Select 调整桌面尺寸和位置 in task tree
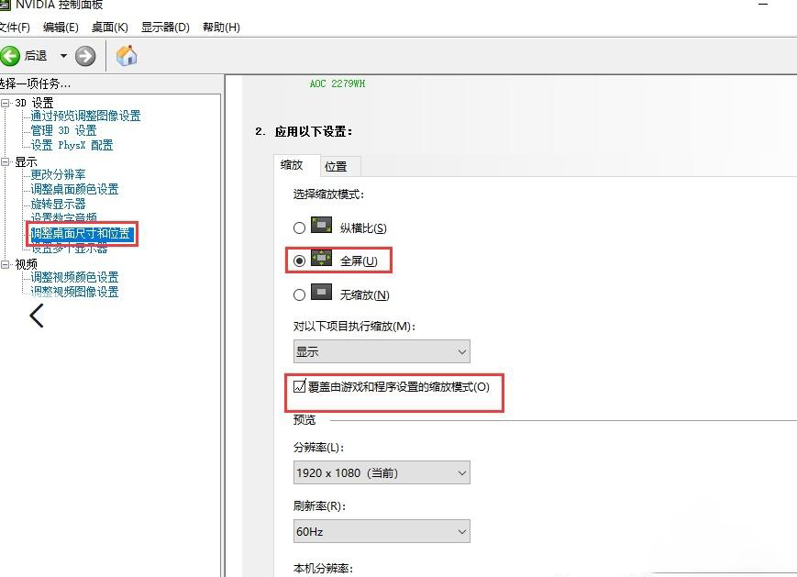797x577 pixels. (x=82, y=234)
